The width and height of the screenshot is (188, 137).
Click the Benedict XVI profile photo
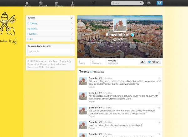click(x=120, y=25)
